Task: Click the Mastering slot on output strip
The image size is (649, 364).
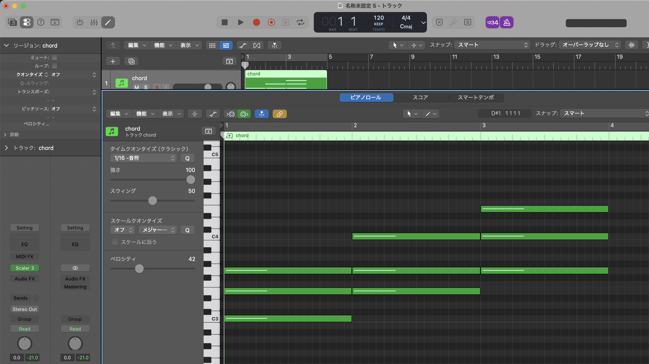Action: pos(75,287)
